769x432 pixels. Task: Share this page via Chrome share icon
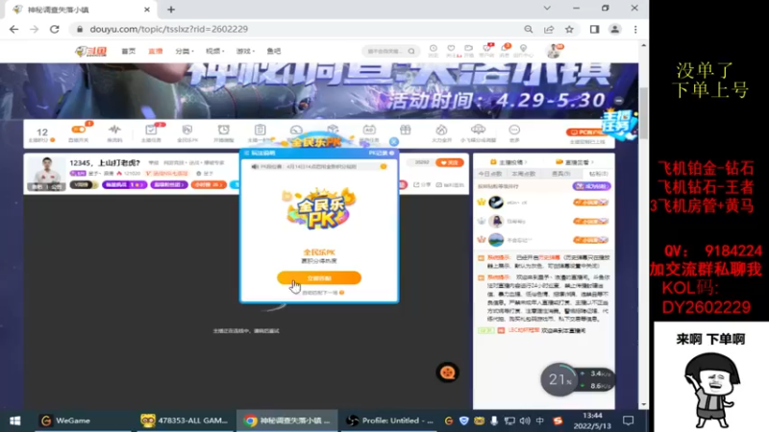[x=549, y=30]
